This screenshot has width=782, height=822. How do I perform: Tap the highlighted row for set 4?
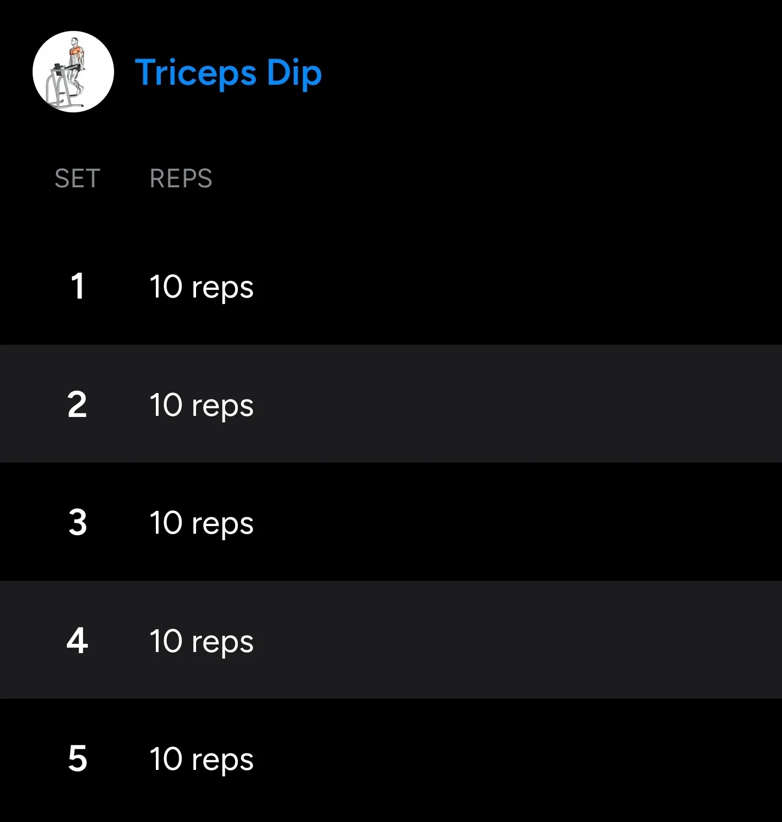(391, 640)
